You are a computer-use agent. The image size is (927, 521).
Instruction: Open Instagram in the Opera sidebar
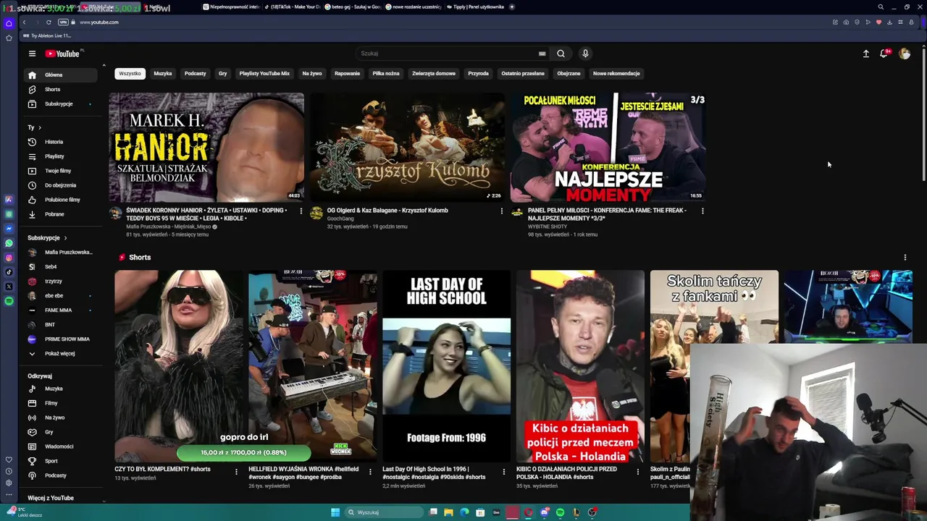(9, 258)
